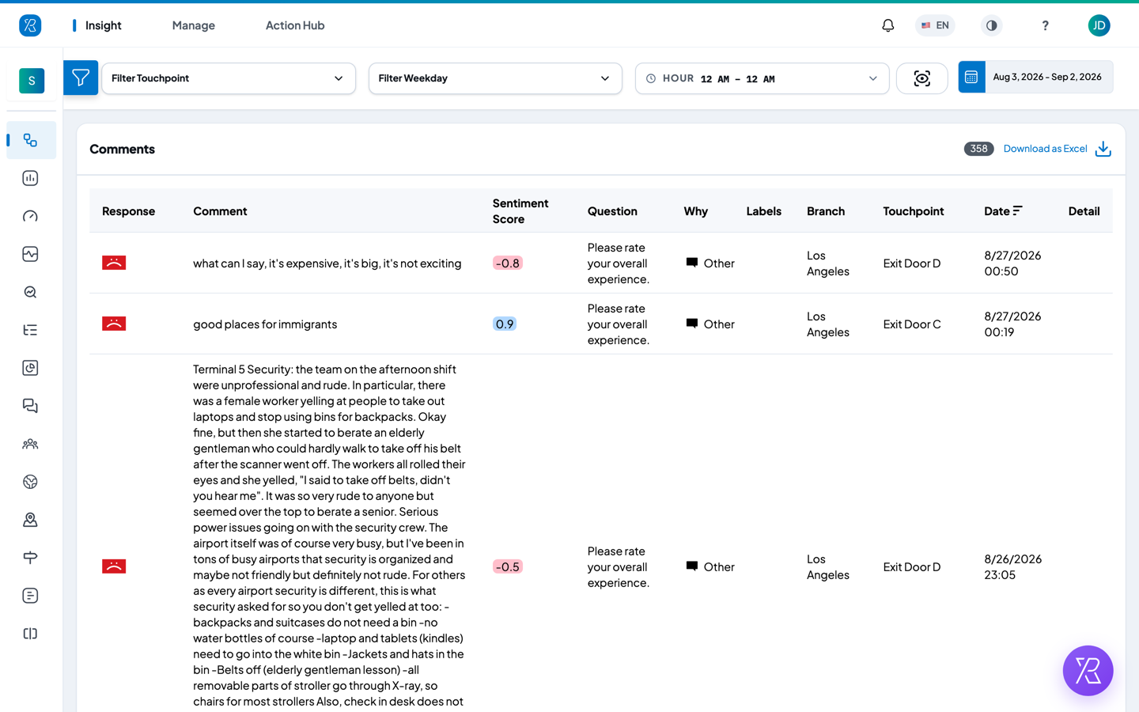The width and height of the screenshot is (1139, 712).
Task: Click the green S workspace tile
Action: [32, 81]
